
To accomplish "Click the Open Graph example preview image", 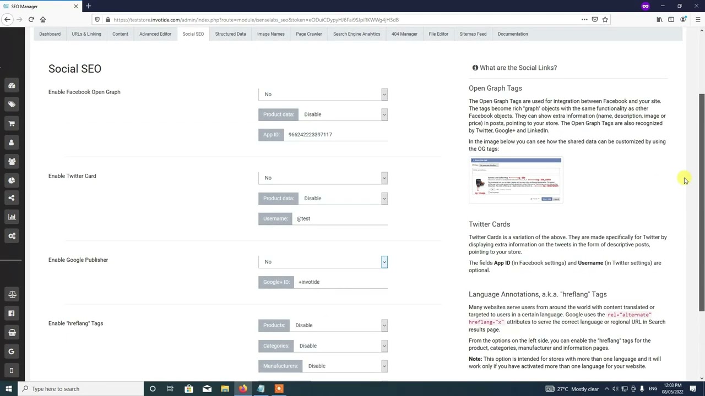I will tap(516, 180).
